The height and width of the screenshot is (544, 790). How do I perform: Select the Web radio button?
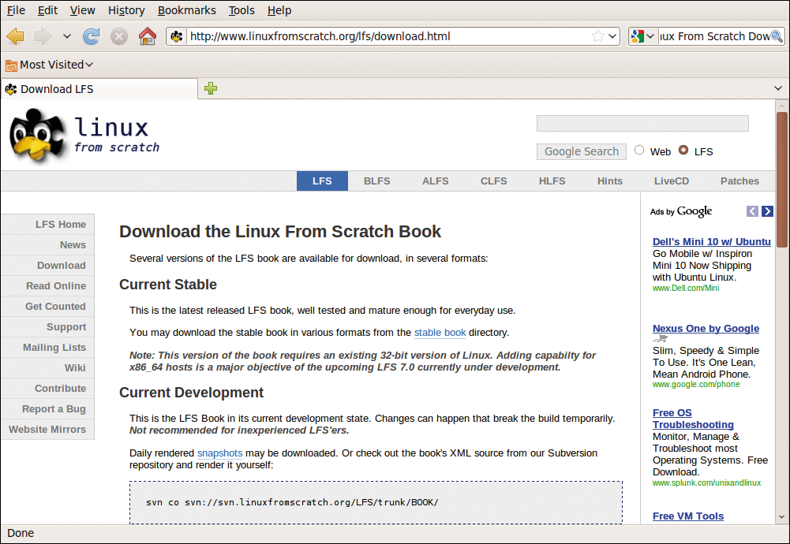click(x=638, y=150)
